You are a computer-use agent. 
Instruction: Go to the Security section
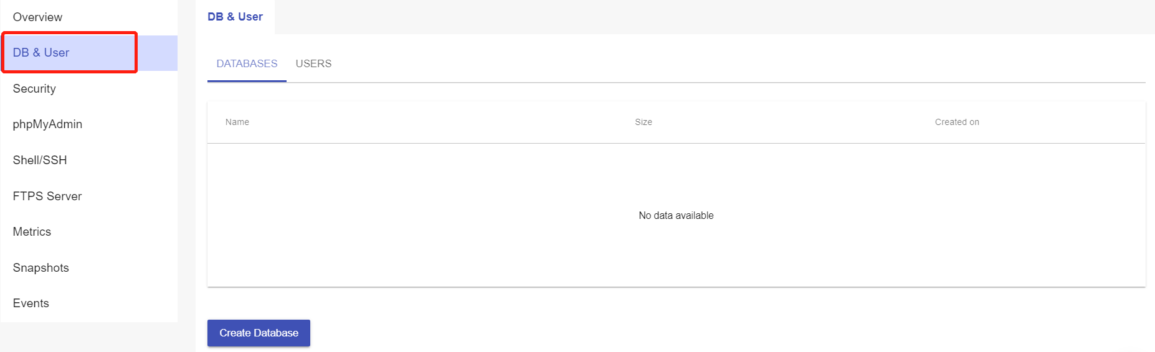34,89
